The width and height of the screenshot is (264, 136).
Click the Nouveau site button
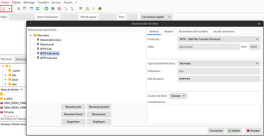[x=73, y=107]
